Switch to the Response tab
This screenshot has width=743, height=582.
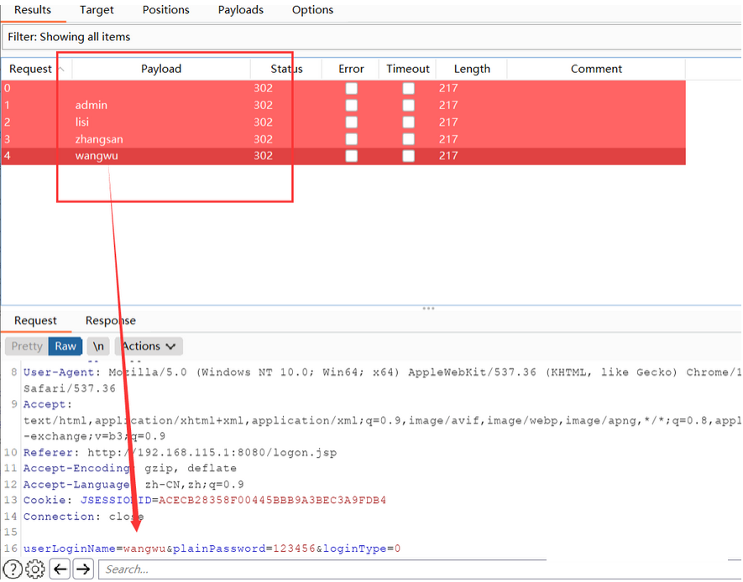click(x=111, y=321)
